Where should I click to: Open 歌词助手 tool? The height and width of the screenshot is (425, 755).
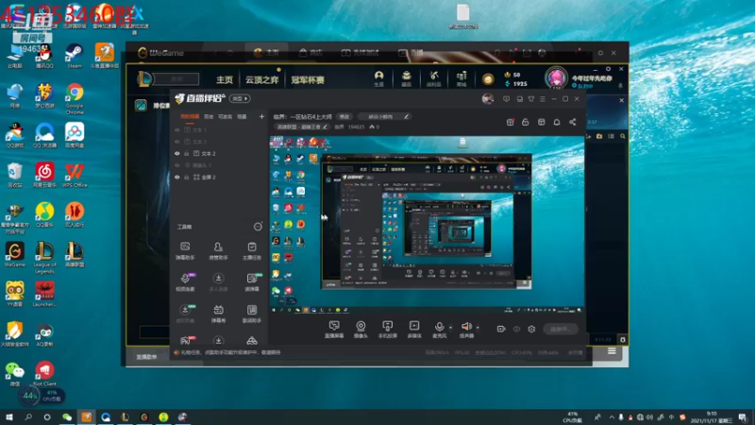[x=251, y=314]
